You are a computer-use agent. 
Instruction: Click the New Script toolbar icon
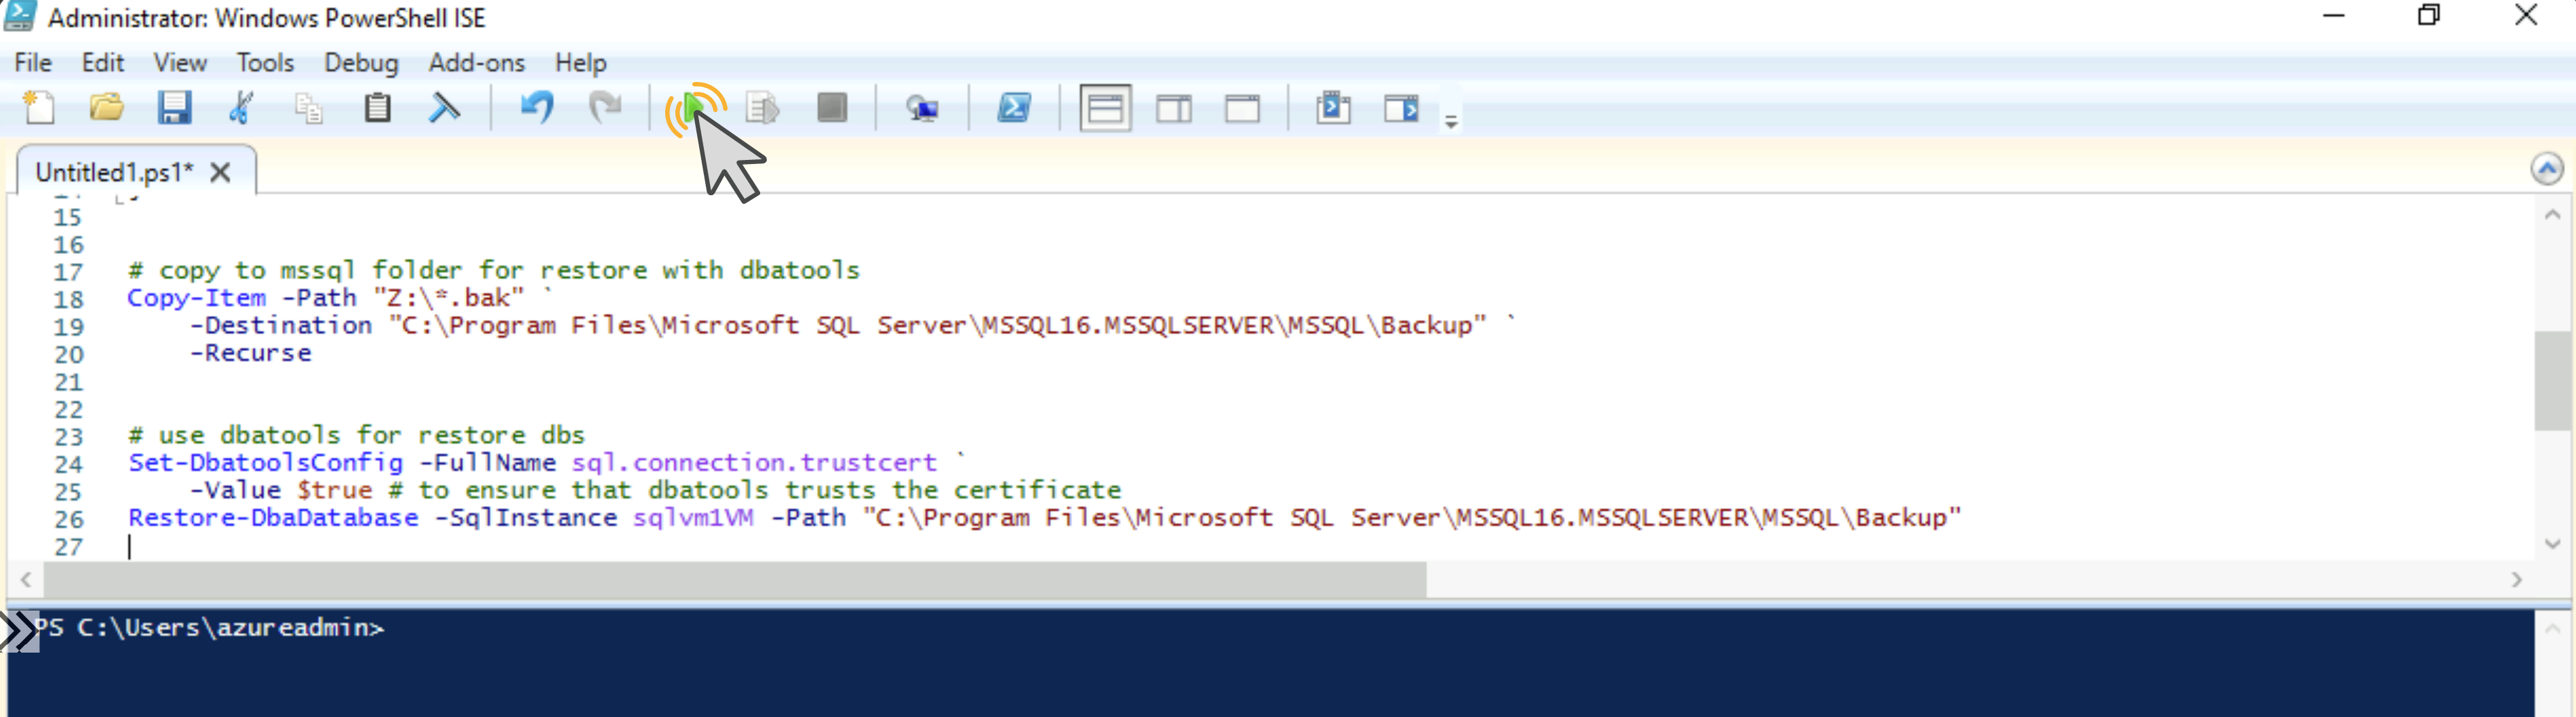(39, 107)
